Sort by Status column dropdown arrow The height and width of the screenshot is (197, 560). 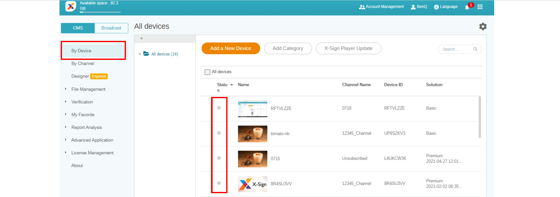coord(232,85)
